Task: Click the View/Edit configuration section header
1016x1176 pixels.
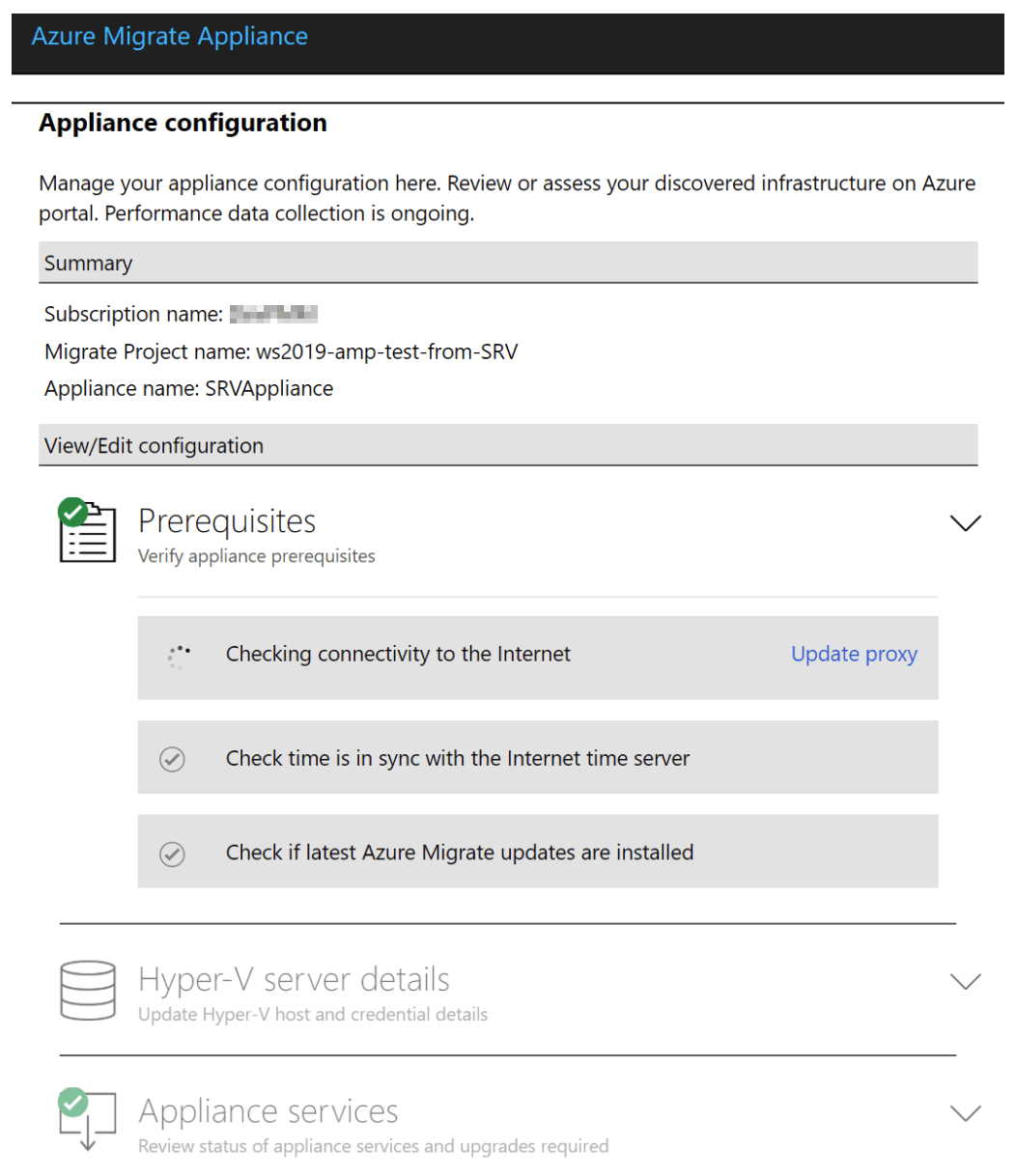Action: (508, 445)
